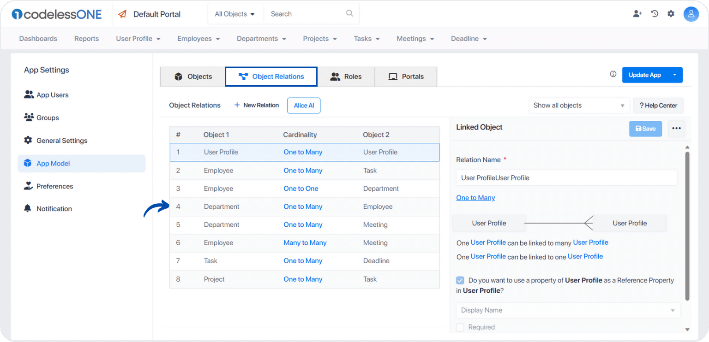Click the Linked Object panel scrollbar
This screenshot has width=709, height=342.
point(687,226)
